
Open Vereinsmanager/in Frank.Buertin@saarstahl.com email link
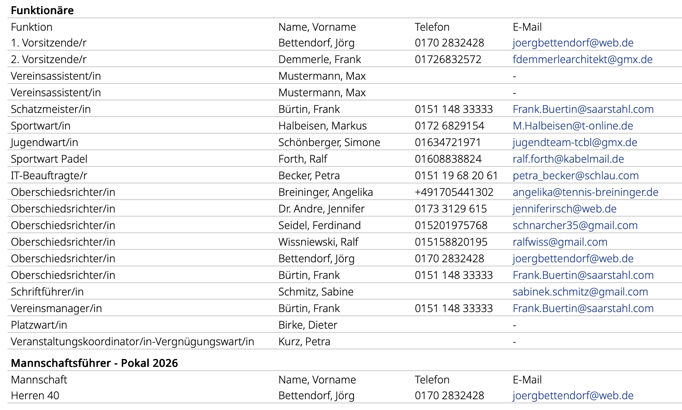click(583, 308)
